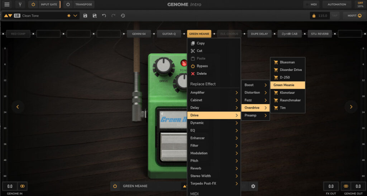Viewport: 367px width, 196px height.
Task: Click the pedal's DRIVE knob
Action: point(163,67)
